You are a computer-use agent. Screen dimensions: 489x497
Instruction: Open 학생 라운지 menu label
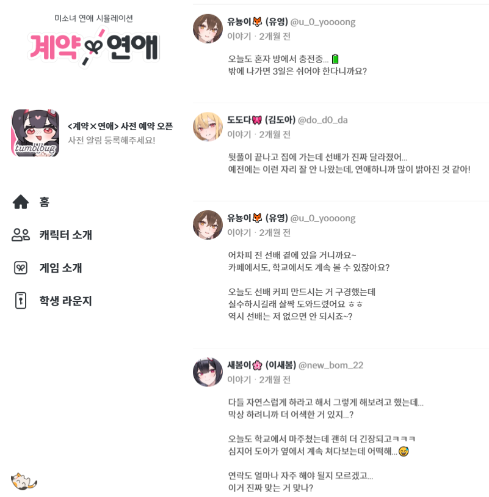point(65,301)
